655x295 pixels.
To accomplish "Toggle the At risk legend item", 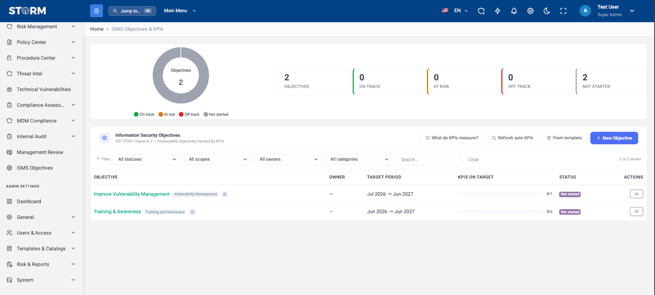I will (167, 114).
